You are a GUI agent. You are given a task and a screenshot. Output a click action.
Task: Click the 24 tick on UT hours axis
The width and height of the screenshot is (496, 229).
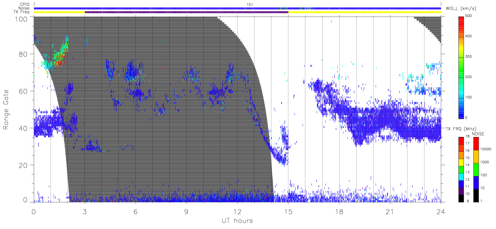pyautogui.click(x=441, y=211)
